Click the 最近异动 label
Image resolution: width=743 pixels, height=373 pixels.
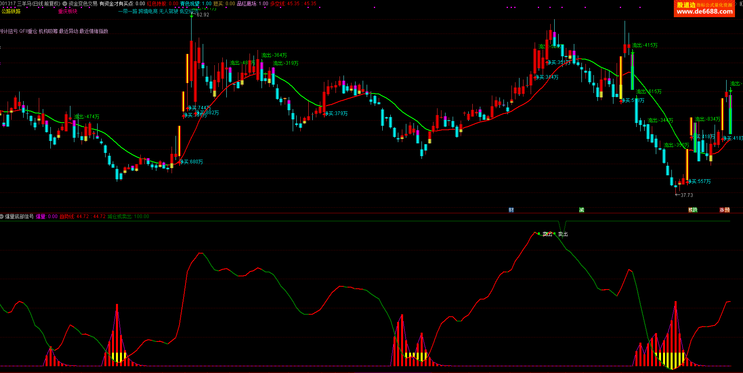(x=69, y=31)
